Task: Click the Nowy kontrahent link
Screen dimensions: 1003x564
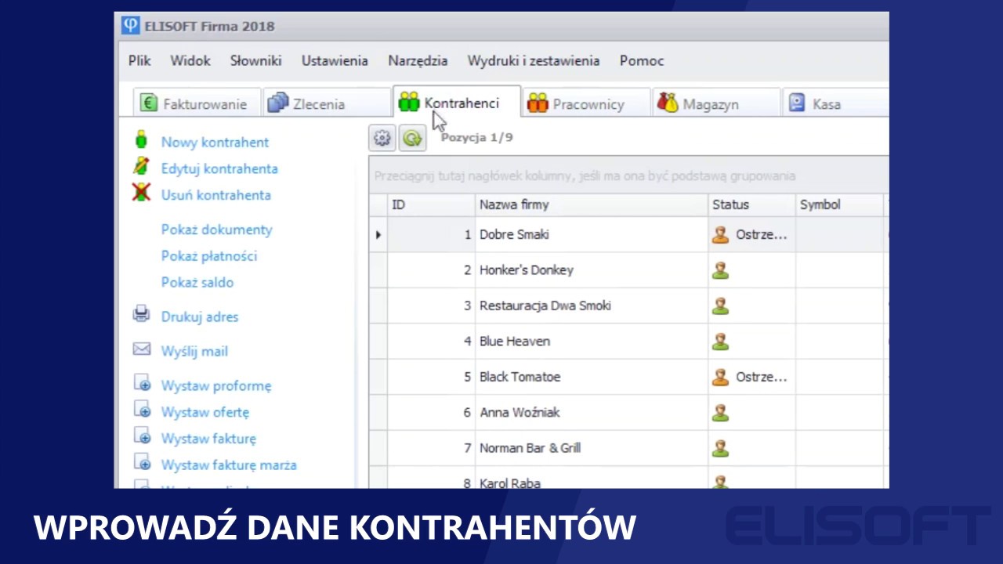Action: (215, 143)
